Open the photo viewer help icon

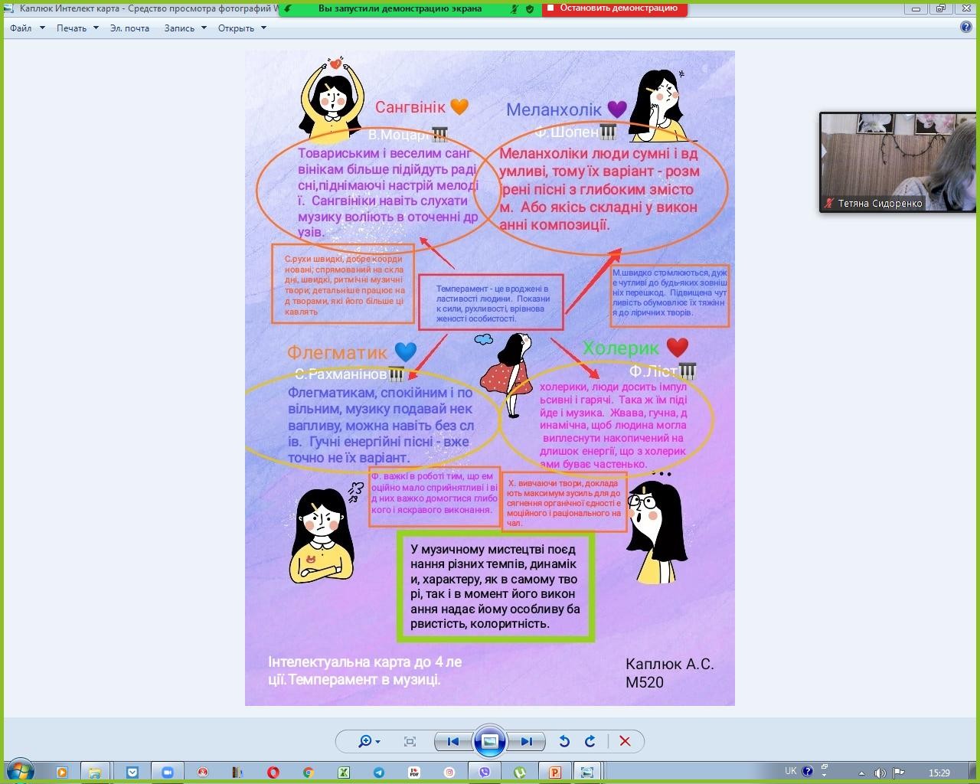(966, 28)
